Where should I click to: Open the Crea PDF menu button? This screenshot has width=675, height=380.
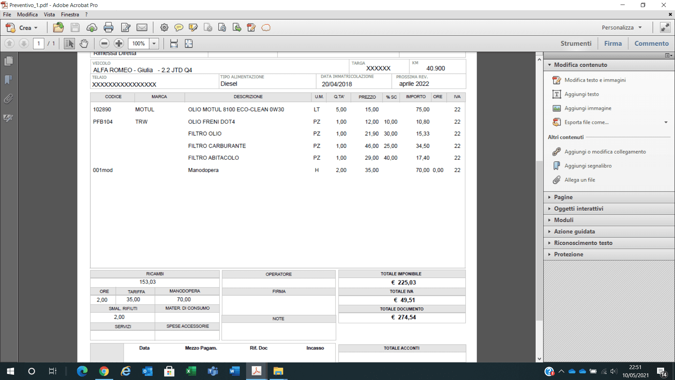21,27
